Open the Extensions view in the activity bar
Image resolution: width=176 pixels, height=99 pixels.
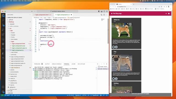tap(3, 34)
